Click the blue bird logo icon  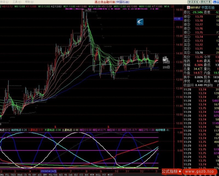point(140,22)
